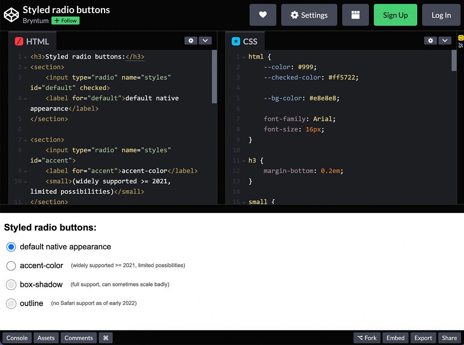
Task: Open the HTML panel dropdown chevron
Action: [x=205, y=40]
